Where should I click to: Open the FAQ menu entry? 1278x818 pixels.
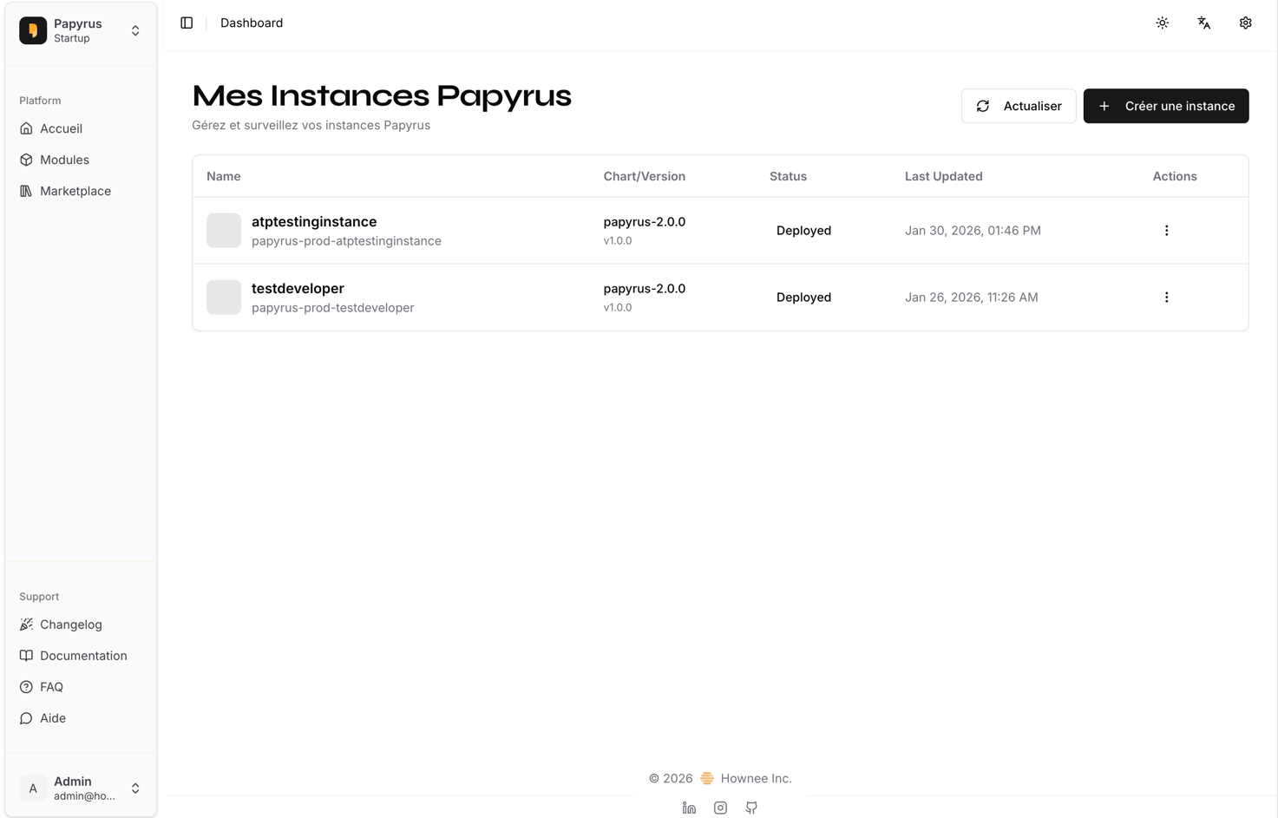pos(51,686)
